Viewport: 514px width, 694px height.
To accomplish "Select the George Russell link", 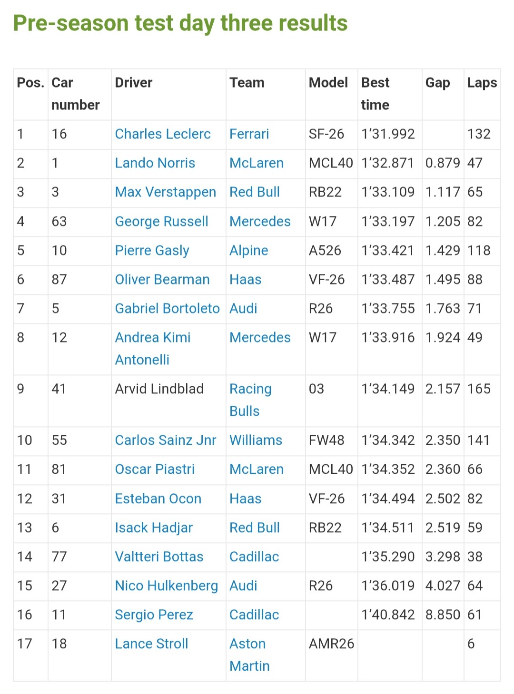I will point(161,222).
